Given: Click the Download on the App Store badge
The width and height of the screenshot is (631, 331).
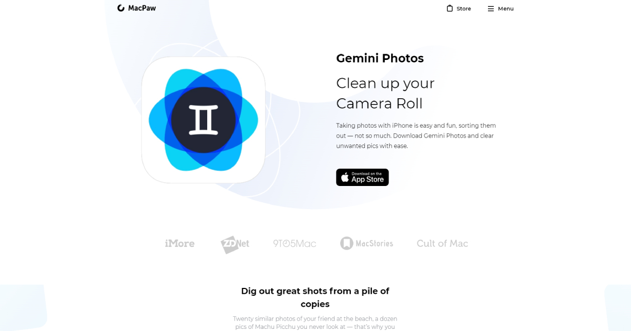Looking at the screenshot, I should pos(362,177).
